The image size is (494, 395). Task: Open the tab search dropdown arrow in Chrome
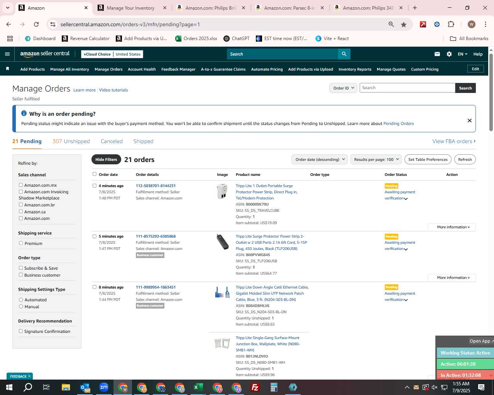7,8
